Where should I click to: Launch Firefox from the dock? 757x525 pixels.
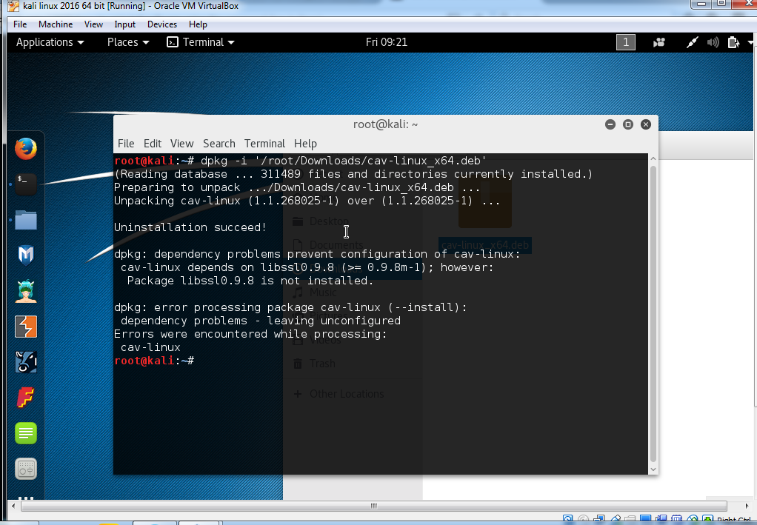tap(26, 149)
